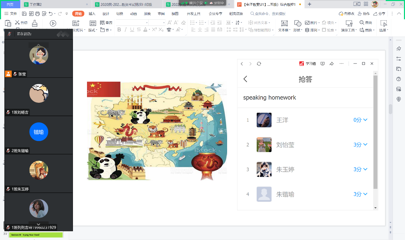Toggle bold text formatting
The height and width of the screenshot is (240, 405).
coord(119,30)
